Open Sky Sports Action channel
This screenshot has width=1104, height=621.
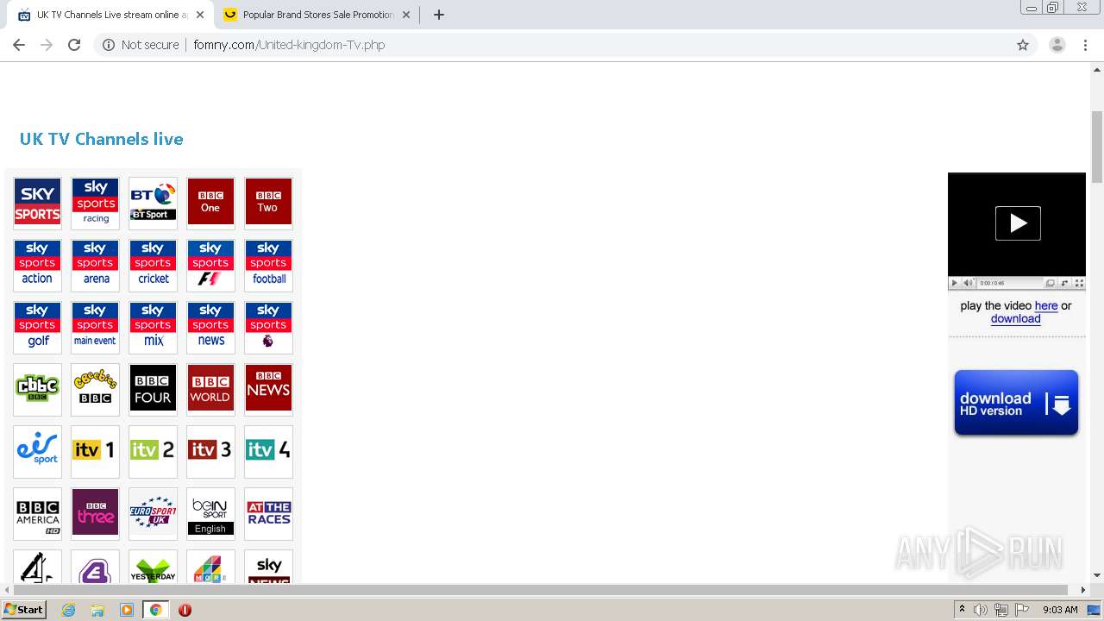pyautogui.click(x=37, y=265)
